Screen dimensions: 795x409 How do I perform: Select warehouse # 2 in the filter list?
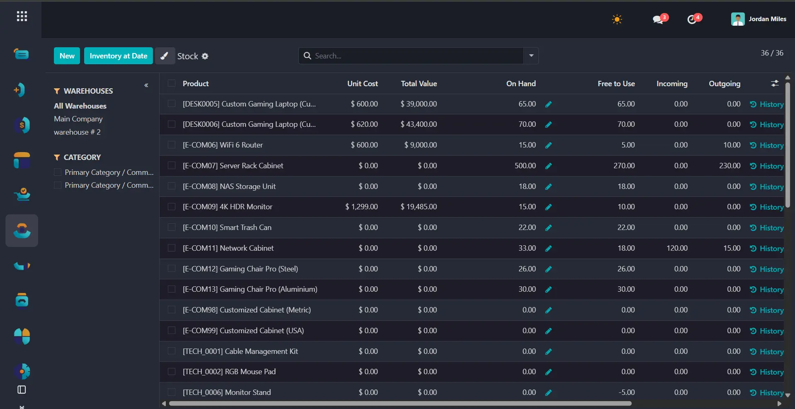(x=77, y=132)
